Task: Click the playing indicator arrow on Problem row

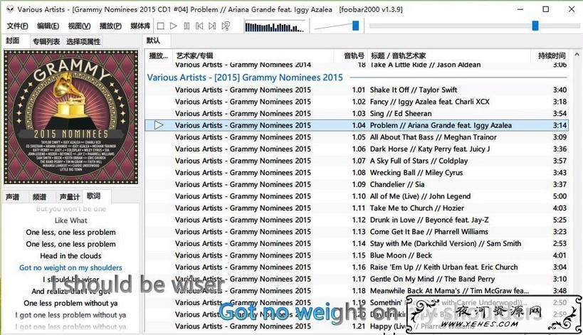Action: [159, 125]
